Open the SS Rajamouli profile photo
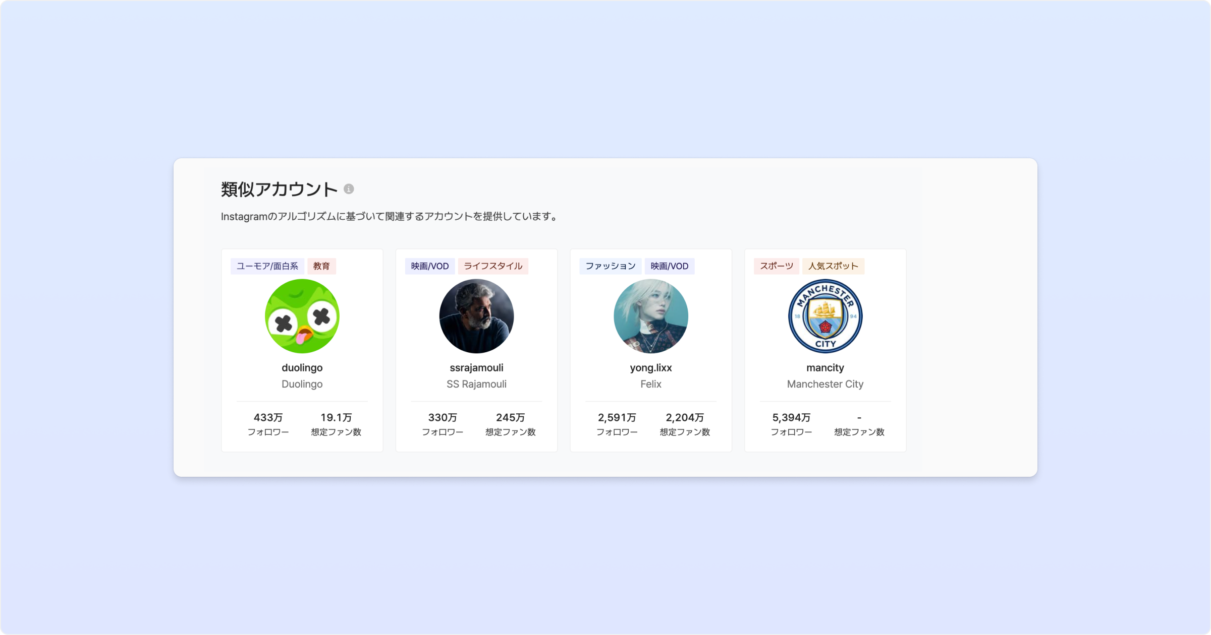This screenshot has height=635, width=1211. click(x=476, y=316)
